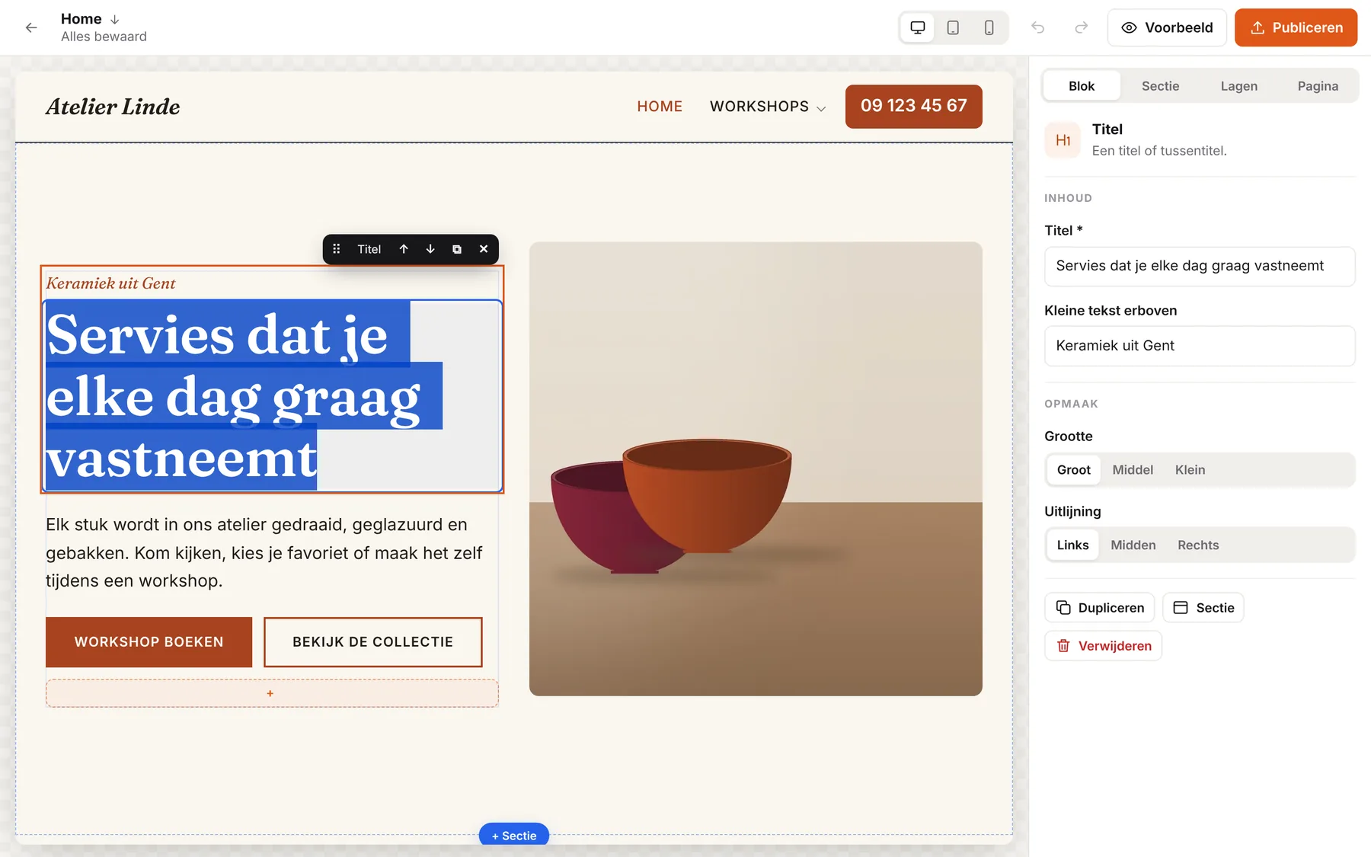Screen dimensions: 1371x857
Task: Open the Blok tab
Action: [1082, 86]
